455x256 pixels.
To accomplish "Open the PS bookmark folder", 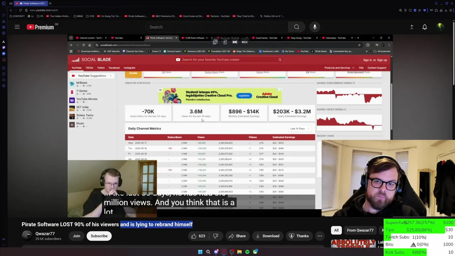I will point(41,16).
